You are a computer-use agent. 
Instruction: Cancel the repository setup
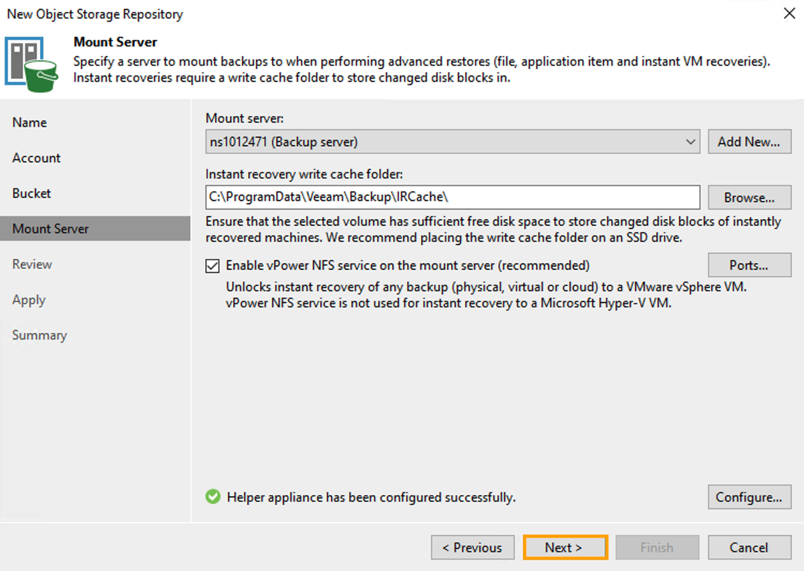(x=749, y=547)
